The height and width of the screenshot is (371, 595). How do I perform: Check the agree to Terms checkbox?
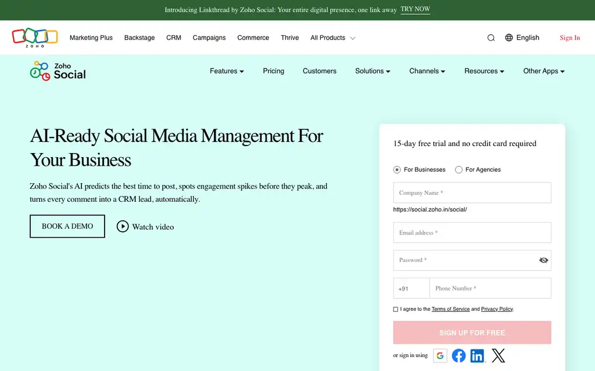(396, 310)
